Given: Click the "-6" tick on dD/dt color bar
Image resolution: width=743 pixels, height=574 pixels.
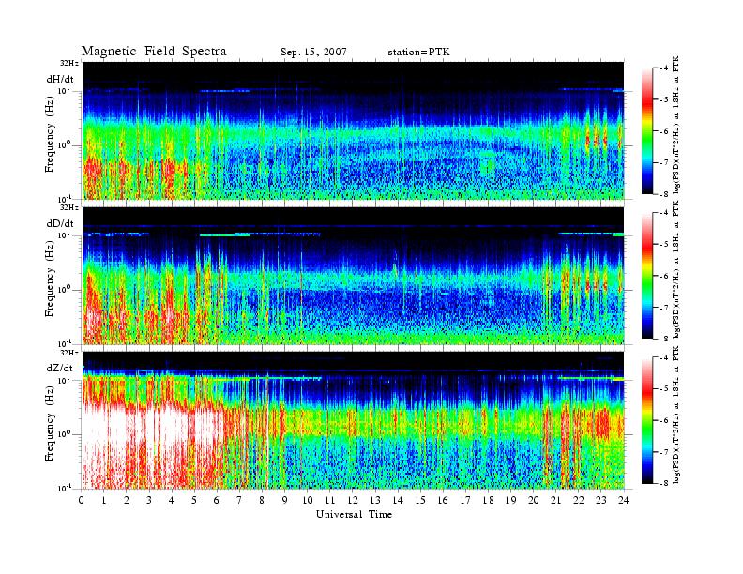Looking at the screenshot, I should (x=664, y=276).
